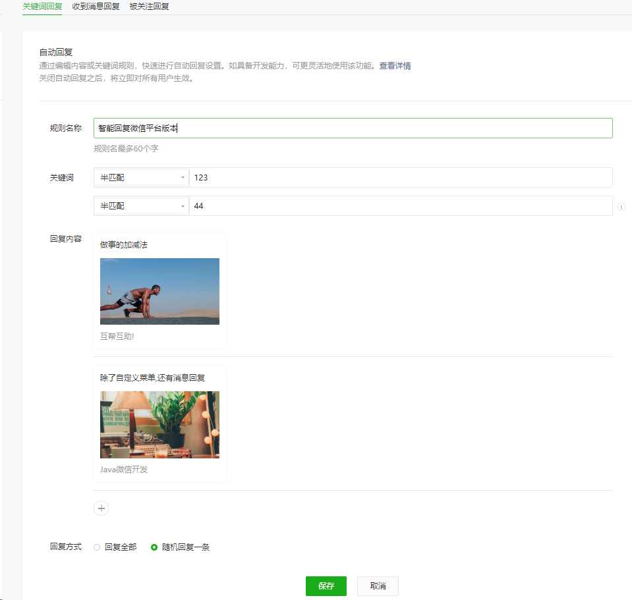Select the 回复全部 radio option
The height and width of the screenshot is (600, 632).
coord(97,547)
